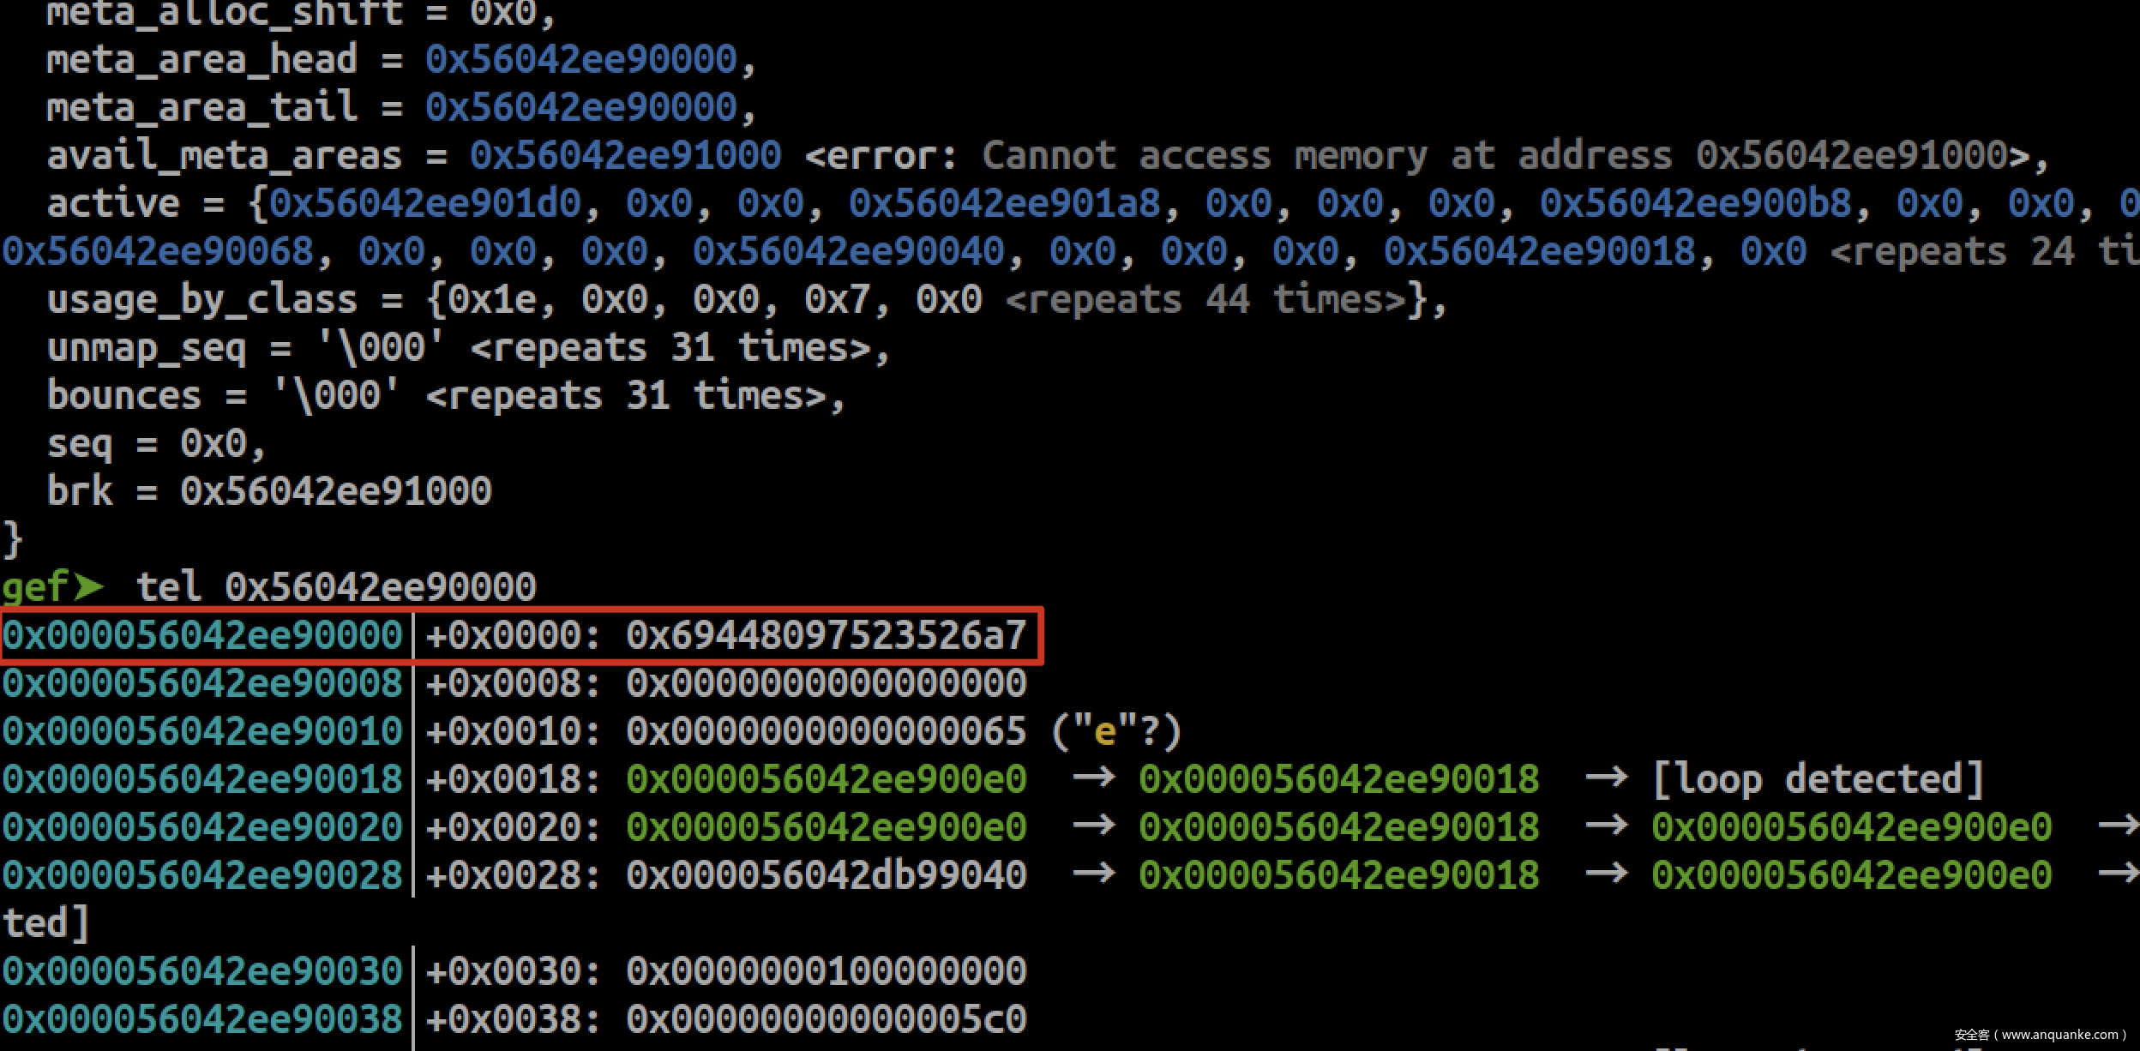Click the avail_meta_areas pointer 0x56042ee91000
The width and height of the screenshot is (2140, 1051).
(625, 156)
